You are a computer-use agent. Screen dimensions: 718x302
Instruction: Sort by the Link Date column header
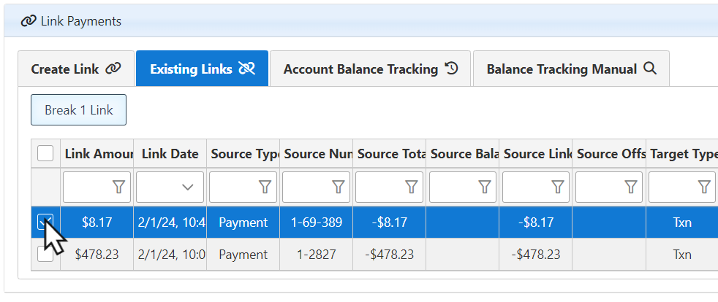point(170,154)
